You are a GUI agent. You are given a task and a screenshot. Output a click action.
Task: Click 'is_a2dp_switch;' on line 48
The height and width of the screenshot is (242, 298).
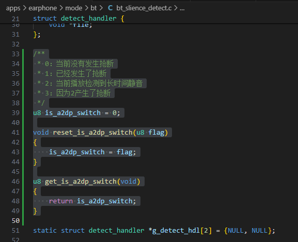pyautogui.click(x=106, y=201)
